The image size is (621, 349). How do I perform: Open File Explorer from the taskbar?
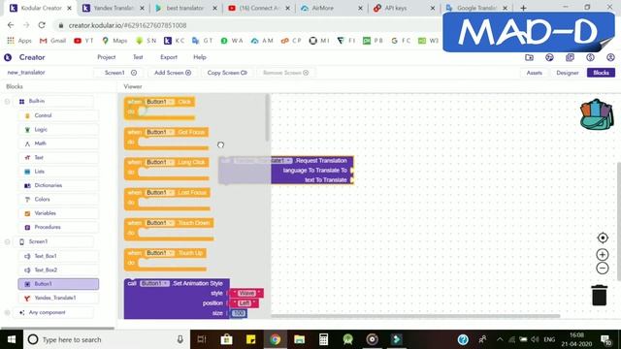[300, 339]
